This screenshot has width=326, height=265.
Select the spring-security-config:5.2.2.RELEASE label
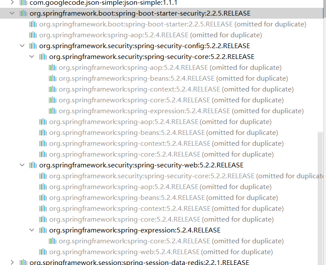point(144,46)
